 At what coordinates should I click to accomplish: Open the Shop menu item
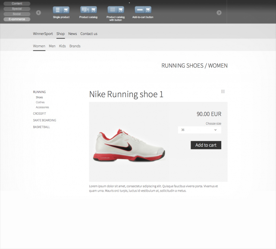(60, 34)
